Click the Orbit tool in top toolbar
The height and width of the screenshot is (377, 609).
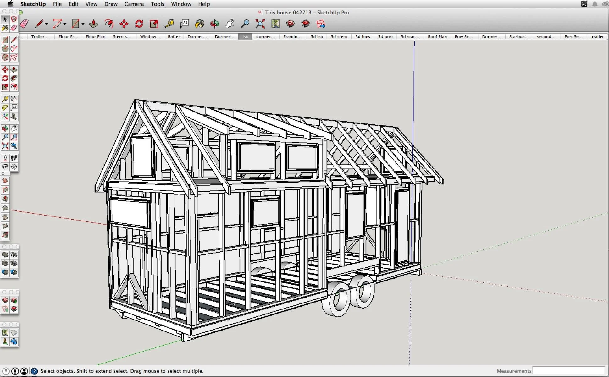click(x=215, y=24)
